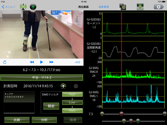Image resolution: width=167 pixels, height=125 pixels.
Task: Open EMG filter 設定 button
Action: [x=51, y=106]
